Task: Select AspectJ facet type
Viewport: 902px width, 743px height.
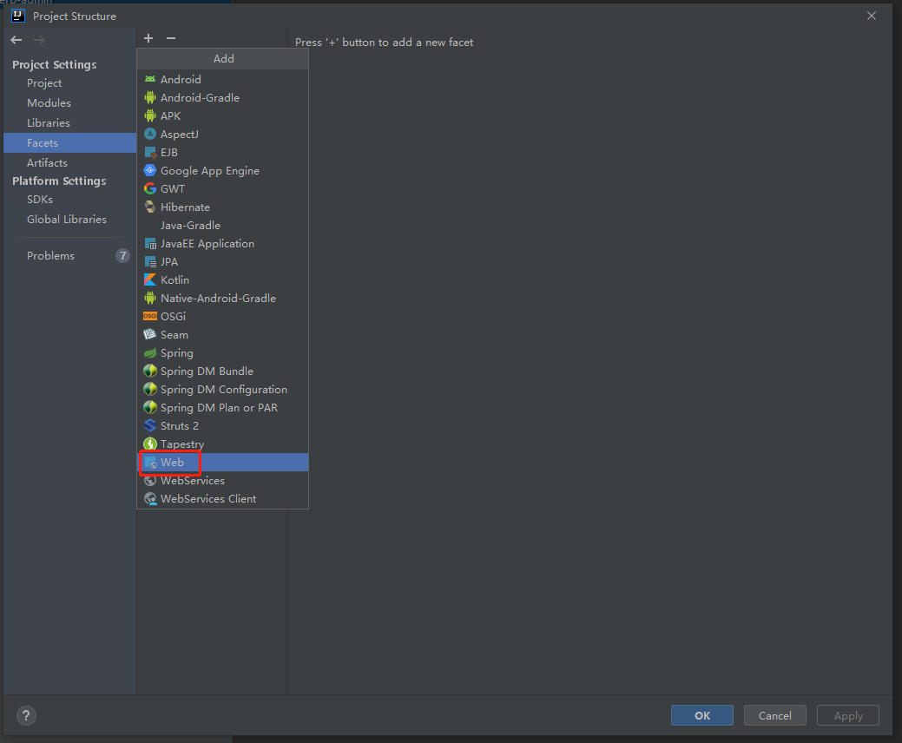Action: pos(222,134)
